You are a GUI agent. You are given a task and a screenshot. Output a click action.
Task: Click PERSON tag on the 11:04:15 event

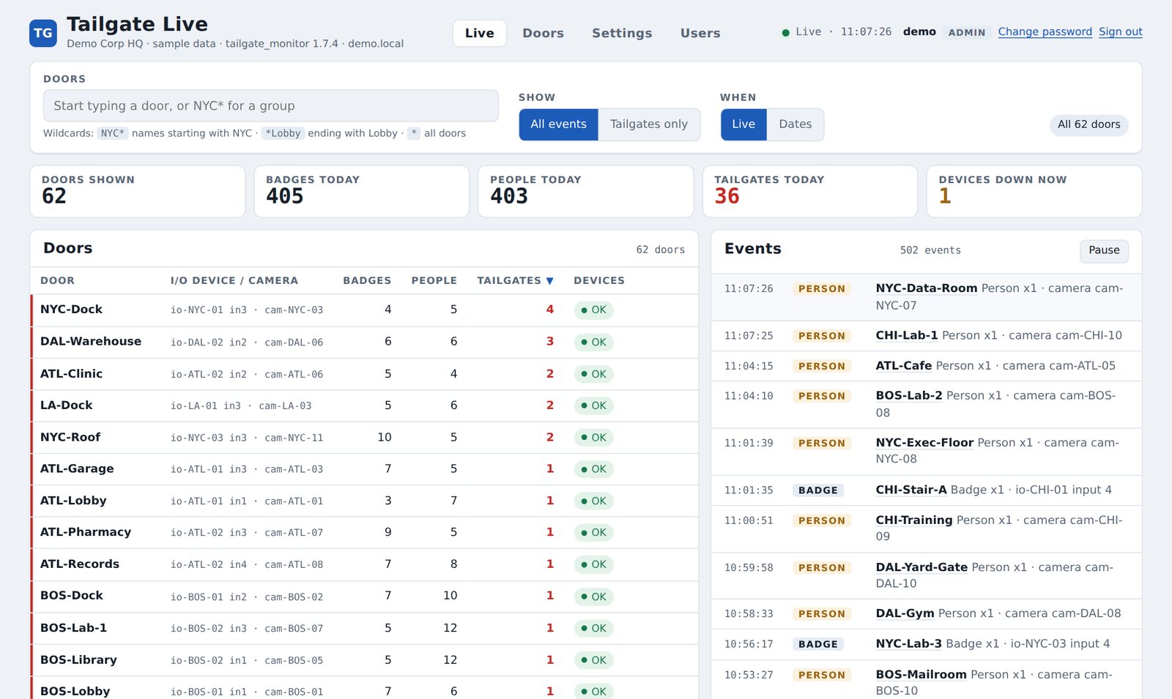click(x=822, y=366)
